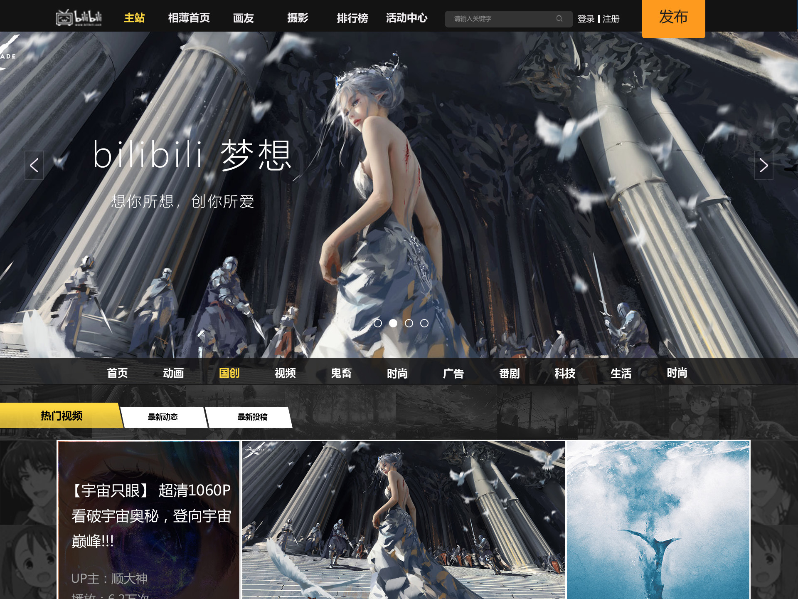The image size is (798, 599).
Task: Open the whale tail video thumbnail
Action: (658, 520)
